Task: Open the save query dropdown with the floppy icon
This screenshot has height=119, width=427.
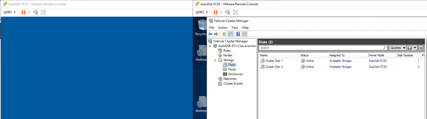Action: tap(412, 48)
